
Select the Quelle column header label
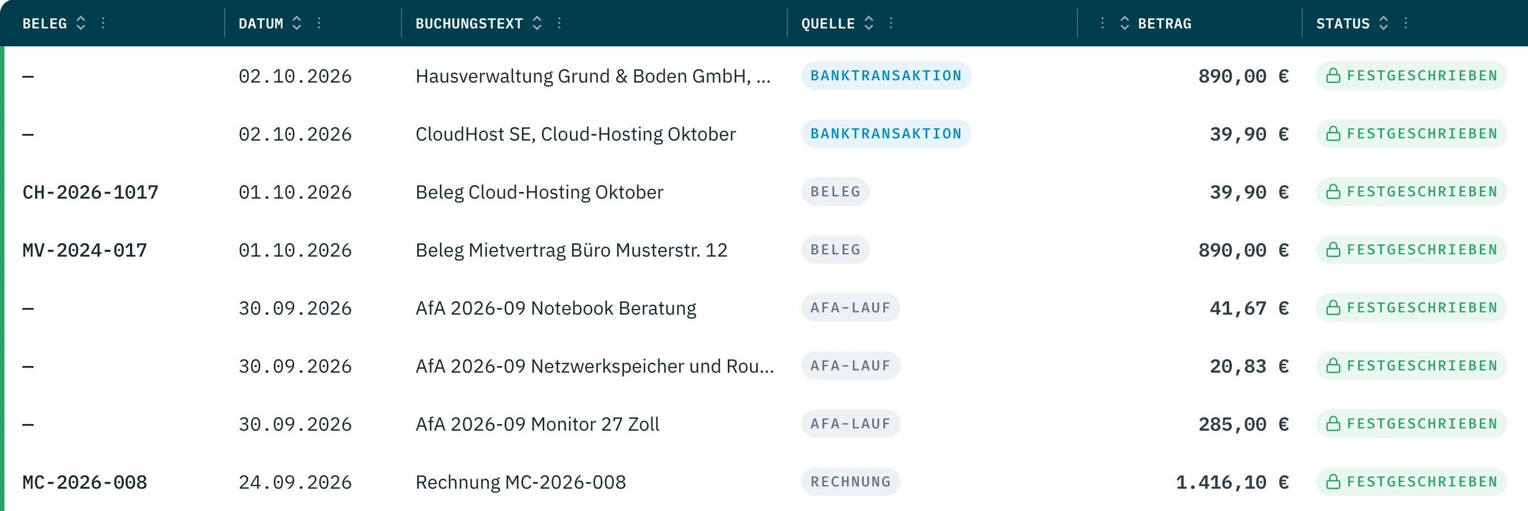click(828, 24)
